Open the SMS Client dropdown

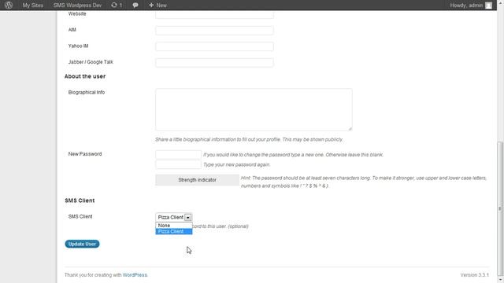point(173,217)
